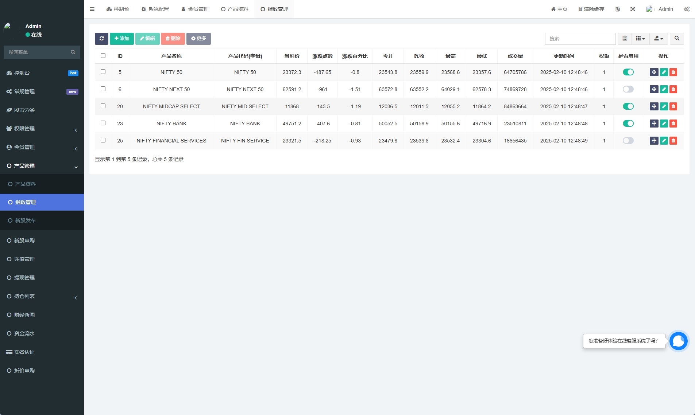Click into the 搜索 table search field
The image size is (695, 415).
[580, 39]
